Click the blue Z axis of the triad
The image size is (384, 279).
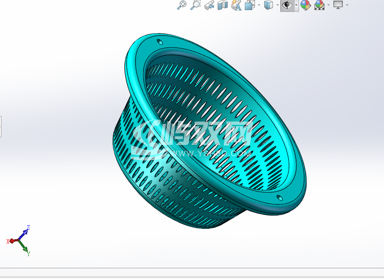[24, 235]
